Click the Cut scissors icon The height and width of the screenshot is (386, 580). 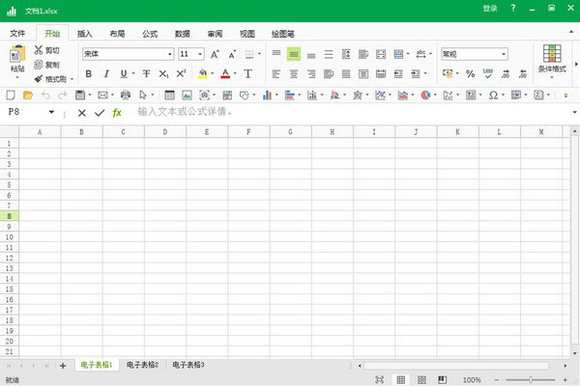[39, 50]
